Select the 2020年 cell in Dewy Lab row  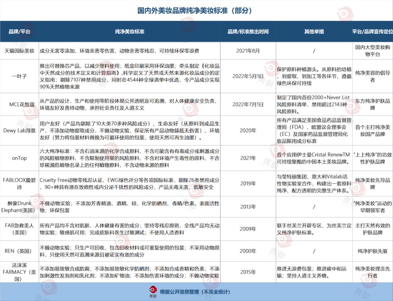(248, 131)
